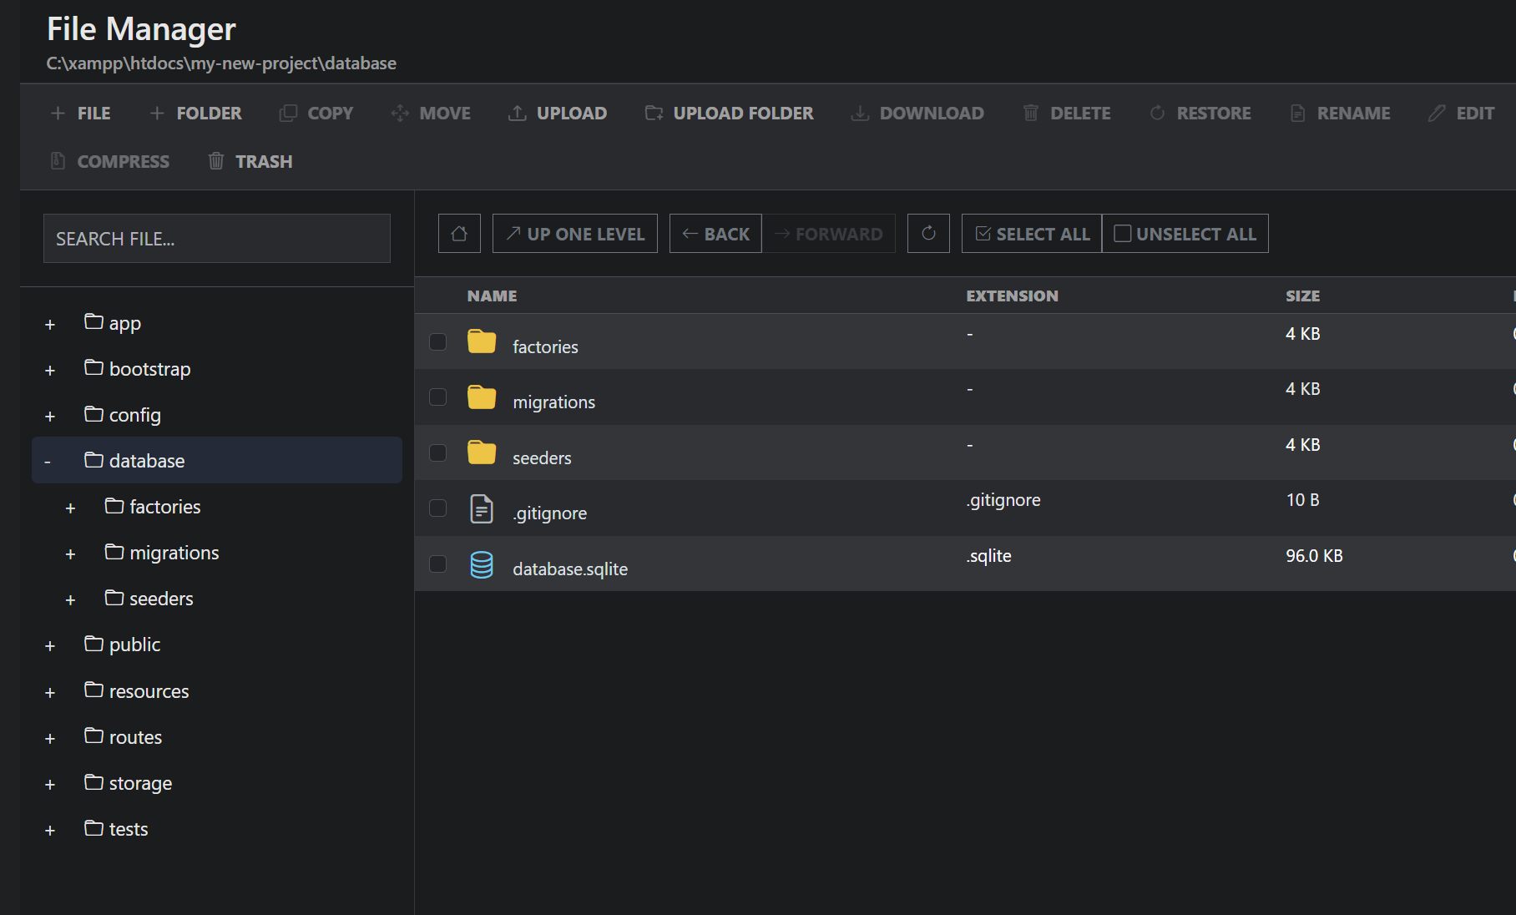Click the RESTORE circular arrow icon
The height and width of the screenshot is (915, 1516).
[1157, 113]
